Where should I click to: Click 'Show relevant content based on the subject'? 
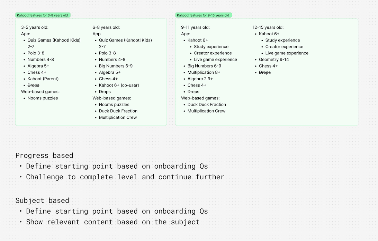pyautogui.click(x=113, y=222)
